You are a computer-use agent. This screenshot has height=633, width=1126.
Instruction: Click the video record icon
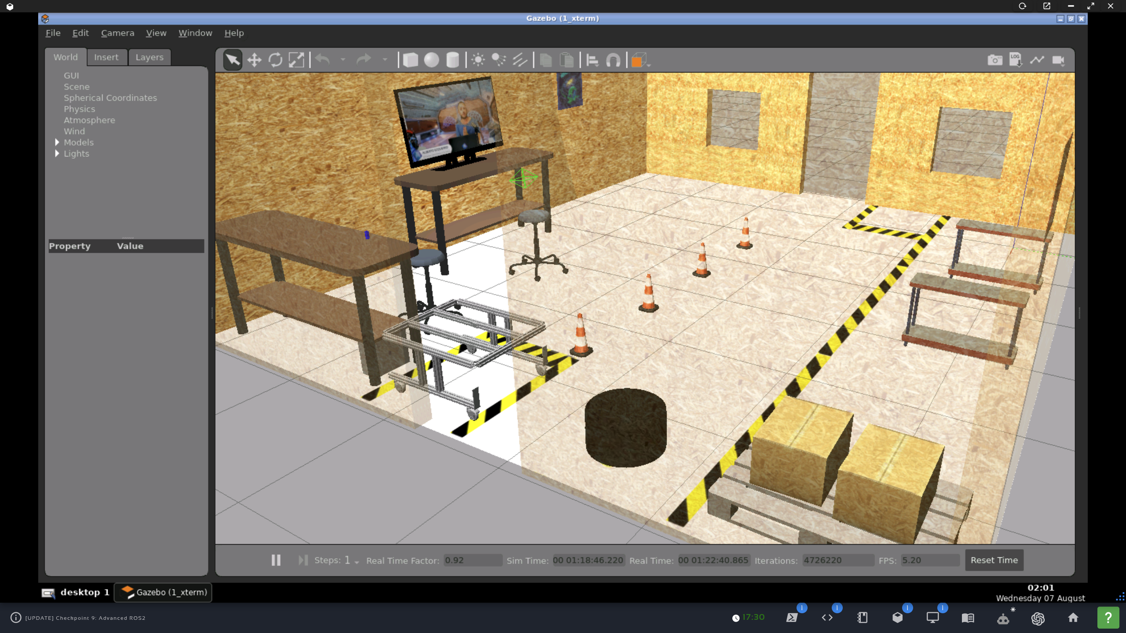coord(1060,59)
